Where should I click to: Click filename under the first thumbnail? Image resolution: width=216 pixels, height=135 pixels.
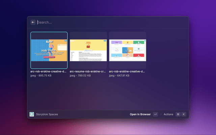(49, 72)
